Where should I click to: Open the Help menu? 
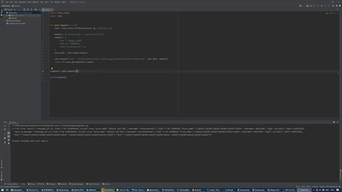64,2
